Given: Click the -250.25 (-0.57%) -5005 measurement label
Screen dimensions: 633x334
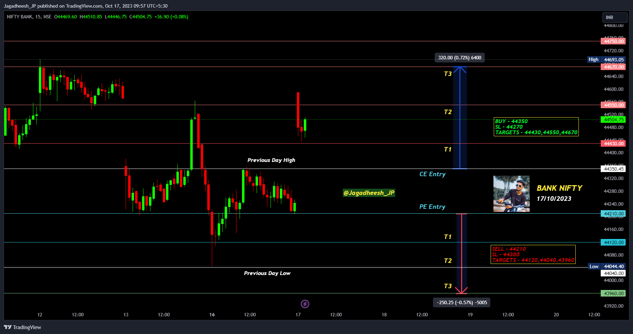Looking at the screenshot, I should click(462, 302).
